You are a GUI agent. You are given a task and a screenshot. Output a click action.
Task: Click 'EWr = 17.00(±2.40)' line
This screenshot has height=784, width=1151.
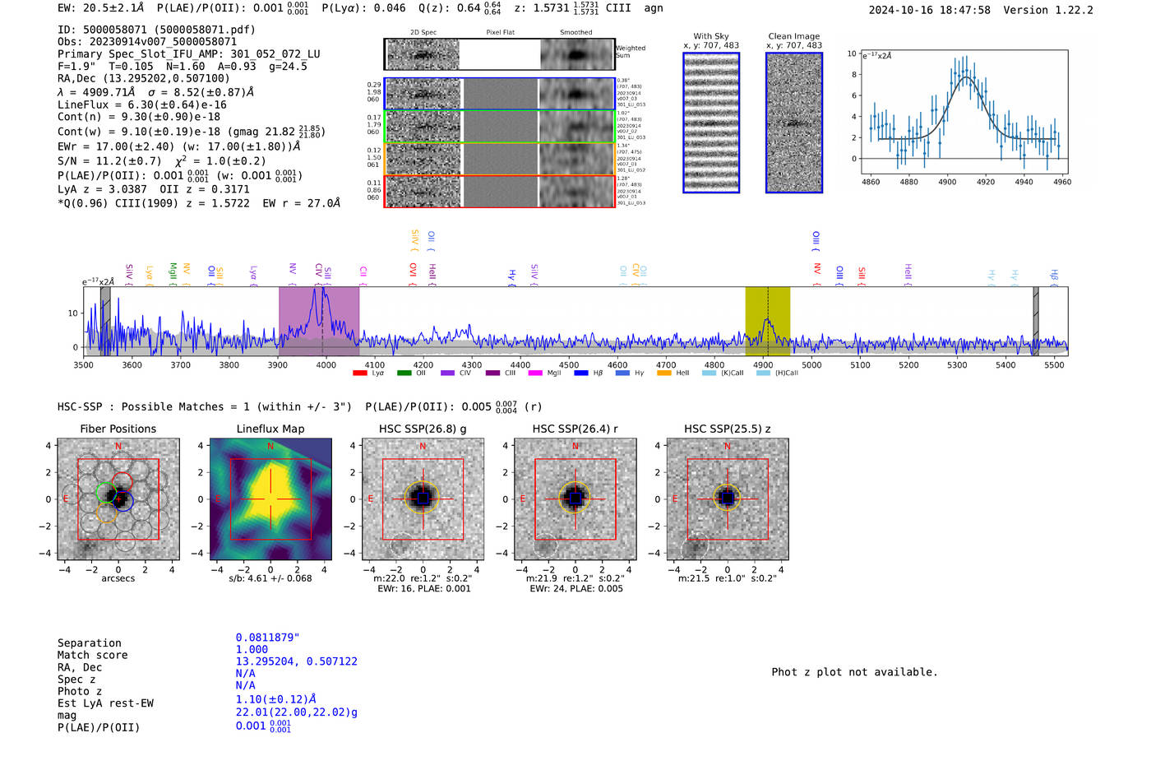116,146
